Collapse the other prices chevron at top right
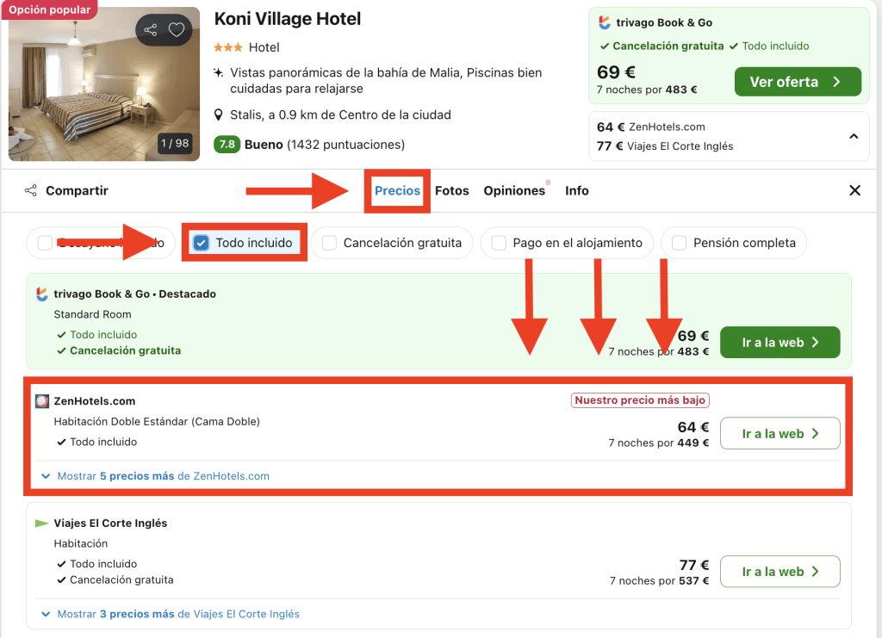Viewport: 882px width, 638px height. click(854, 136)
